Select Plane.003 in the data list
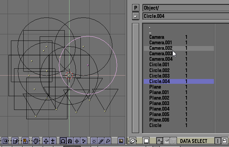This screenshot has width=229, height=147. point(179,103)
